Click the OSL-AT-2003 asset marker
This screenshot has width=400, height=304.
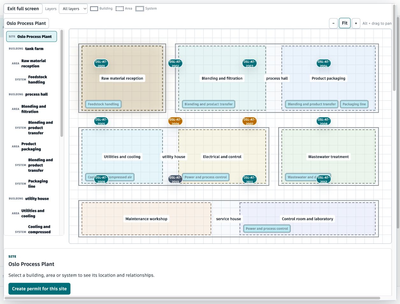tap(250, 63)
